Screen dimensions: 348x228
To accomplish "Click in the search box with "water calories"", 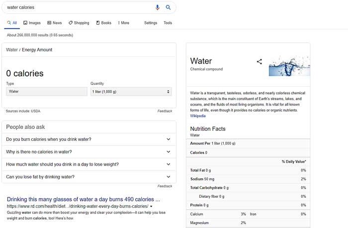I will click(75, 7).
